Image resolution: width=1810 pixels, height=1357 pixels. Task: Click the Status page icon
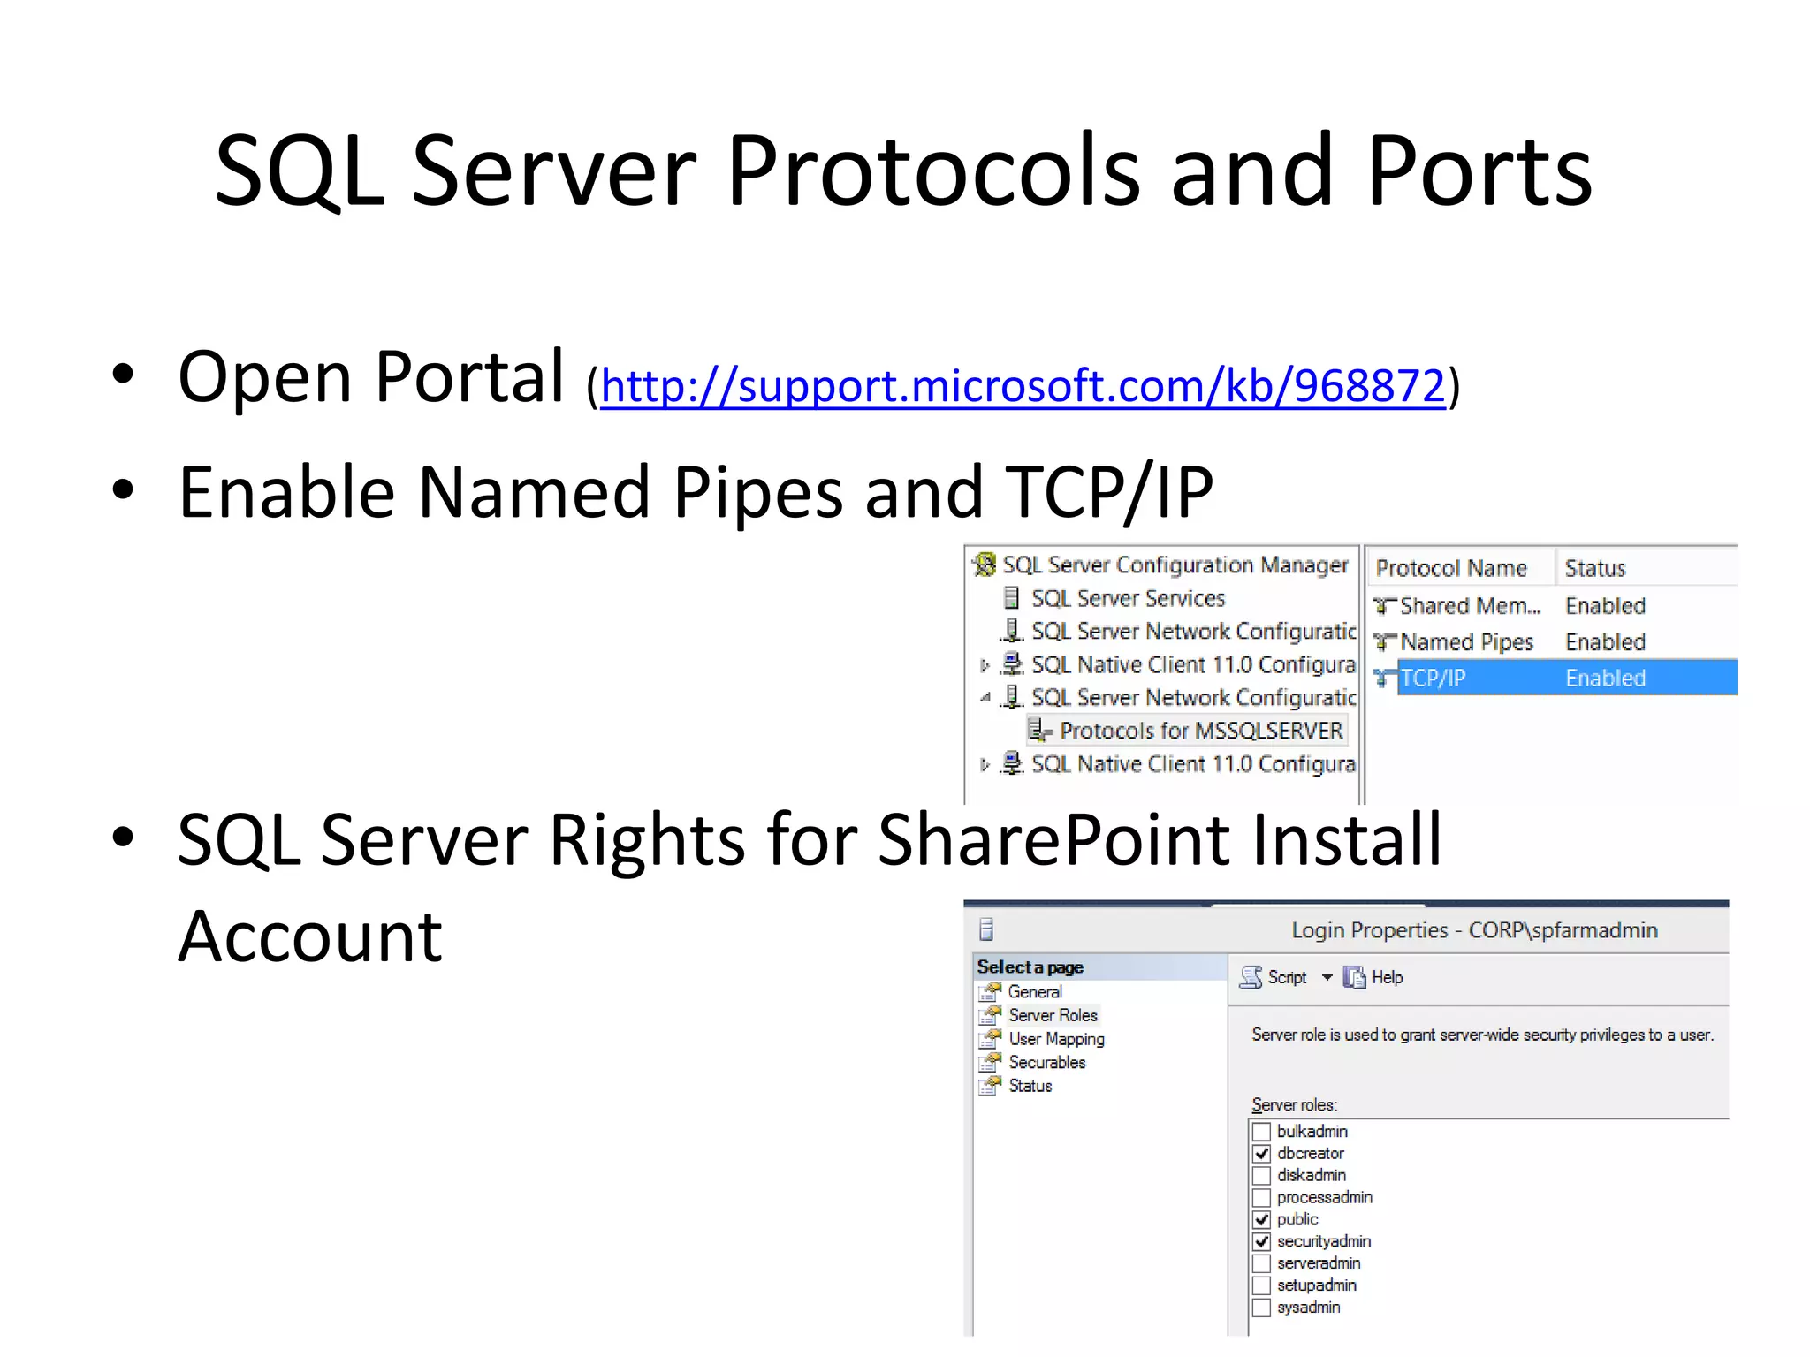[991, 1086]
